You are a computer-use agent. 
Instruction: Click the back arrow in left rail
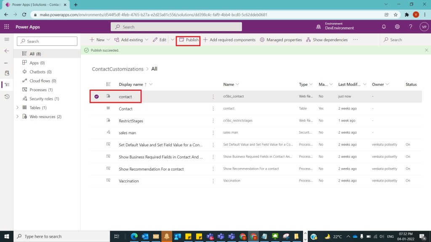click(7, 51)
